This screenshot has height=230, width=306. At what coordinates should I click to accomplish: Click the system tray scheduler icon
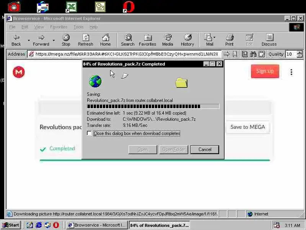click(276, 225)
